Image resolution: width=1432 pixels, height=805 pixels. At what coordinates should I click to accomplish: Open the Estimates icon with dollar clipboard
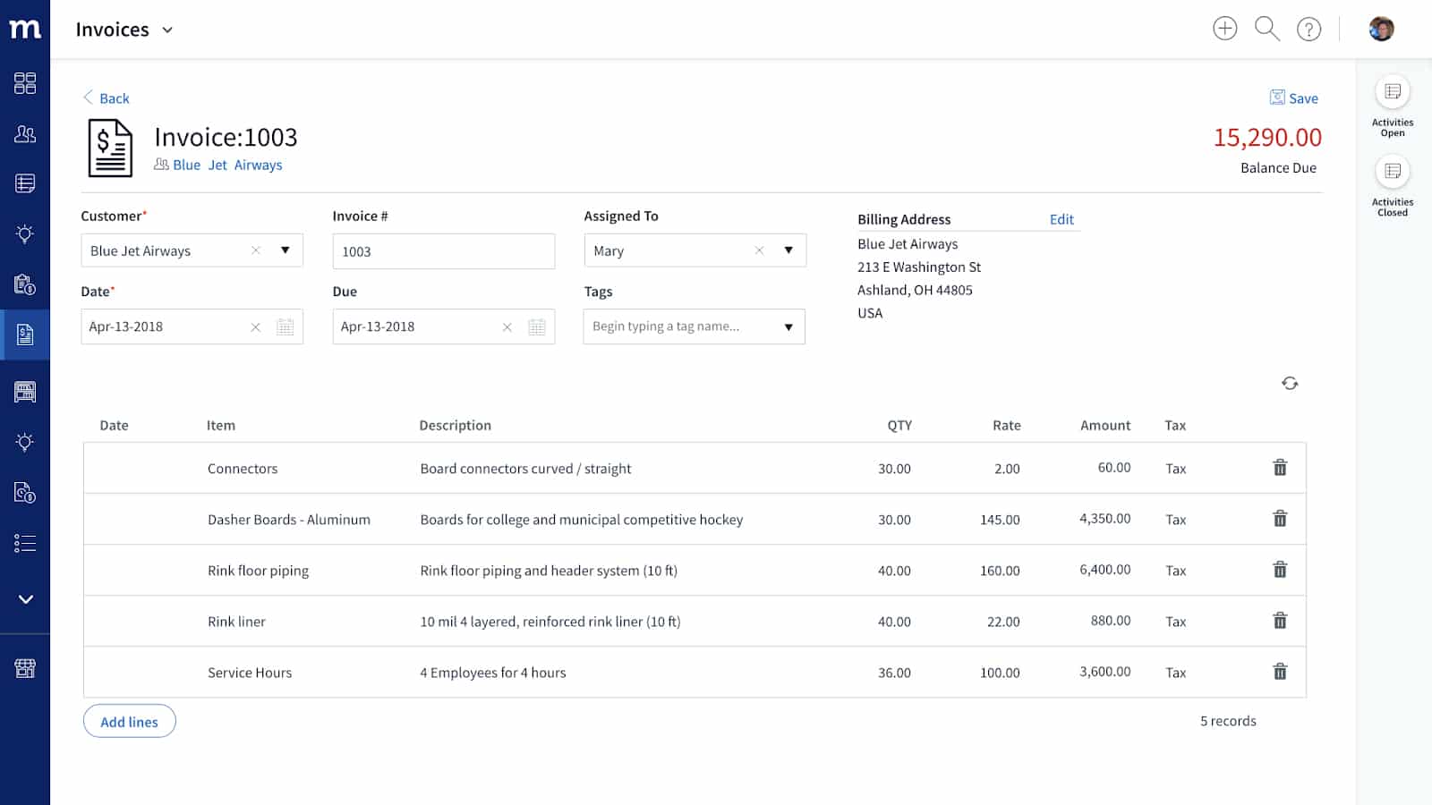(x=25, y=285)
